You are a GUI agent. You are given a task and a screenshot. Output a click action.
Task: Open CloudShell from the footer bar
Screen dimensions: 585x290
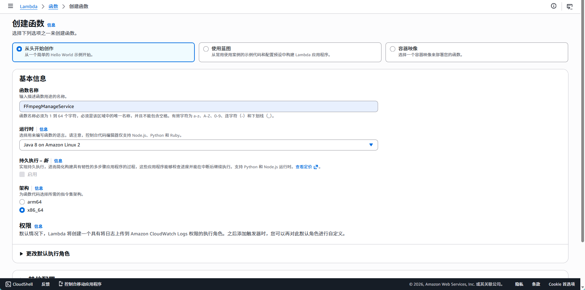[19, 284]
